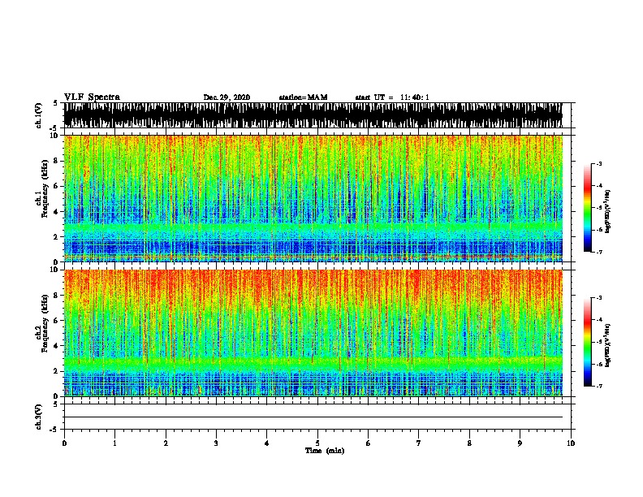
Task: Click the "8" kHz tick of ch.1 spectrogram
Action: pos(57,161)
